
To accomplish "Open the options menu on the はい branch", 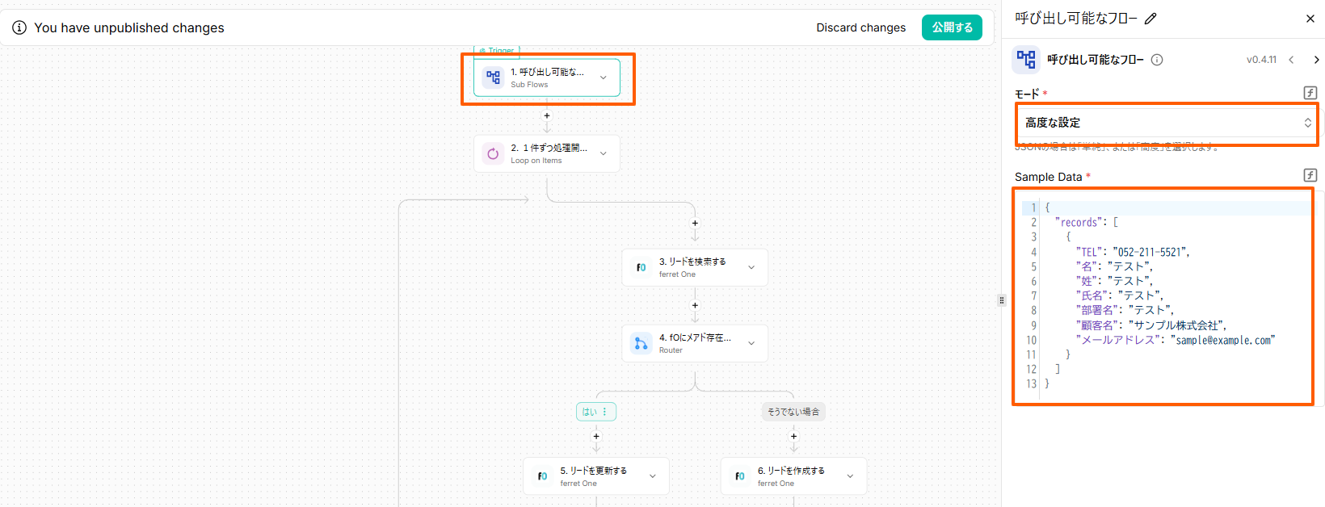I will pos(604,412).
